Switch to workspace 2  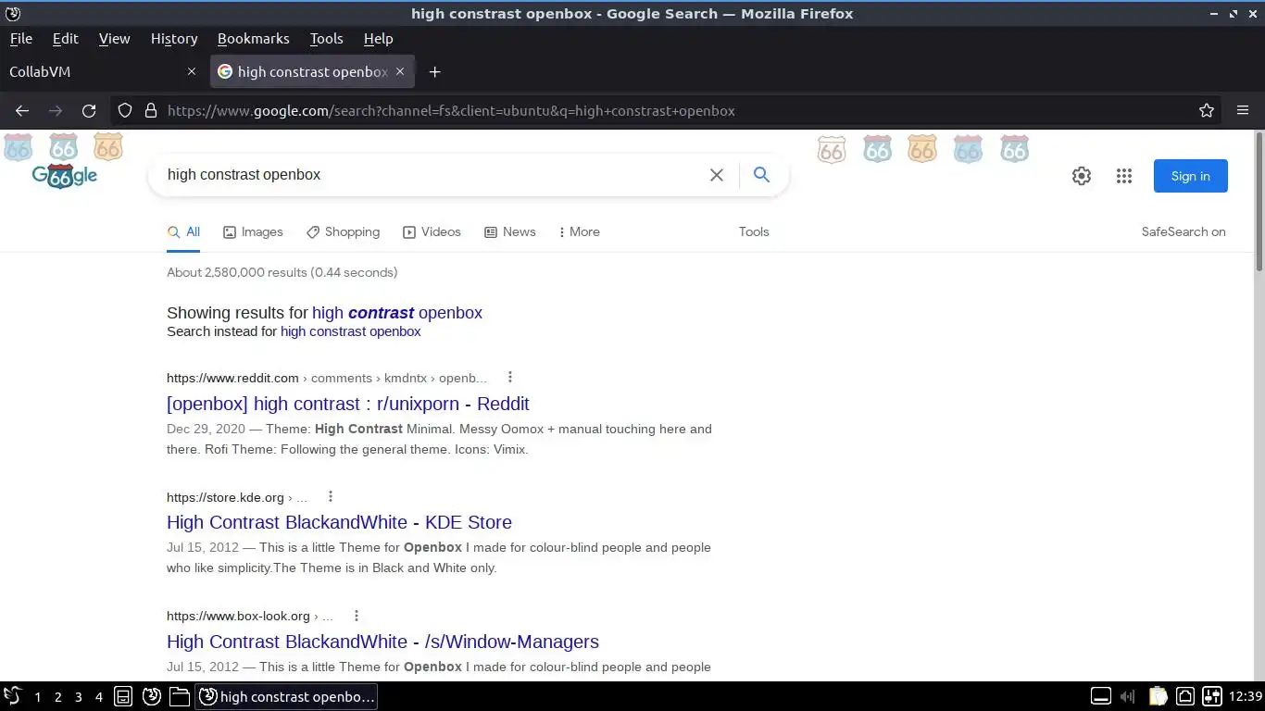click(x=57, y=697)
